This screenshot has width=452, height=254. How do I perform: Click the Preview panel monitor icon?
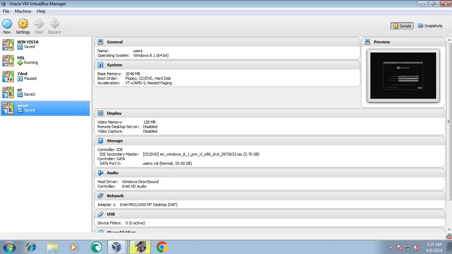click(367, 42)
